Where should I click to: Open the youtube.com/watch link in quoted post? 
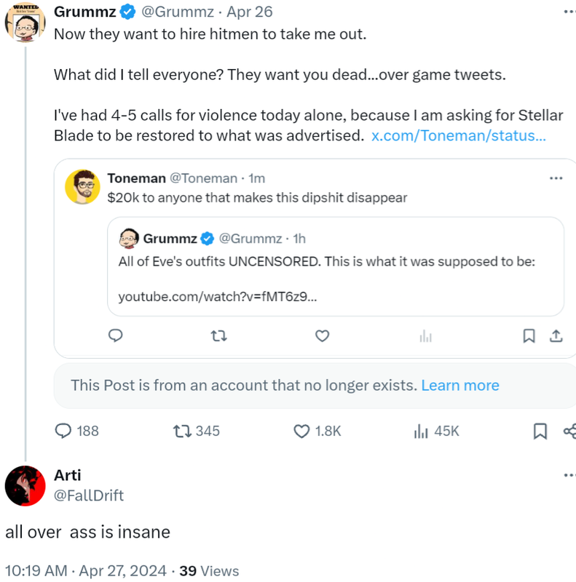point(217,297)
